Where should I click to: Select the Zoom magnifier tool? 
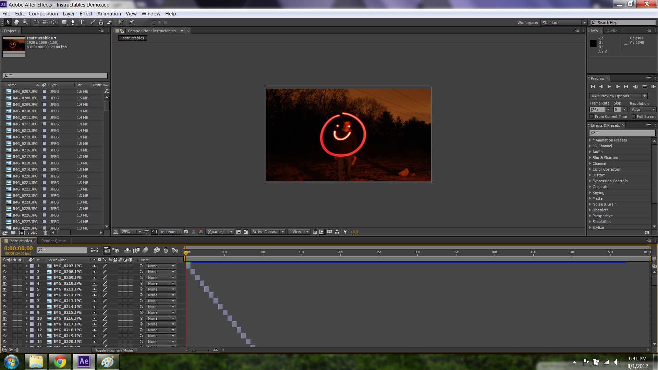[25, 22]
